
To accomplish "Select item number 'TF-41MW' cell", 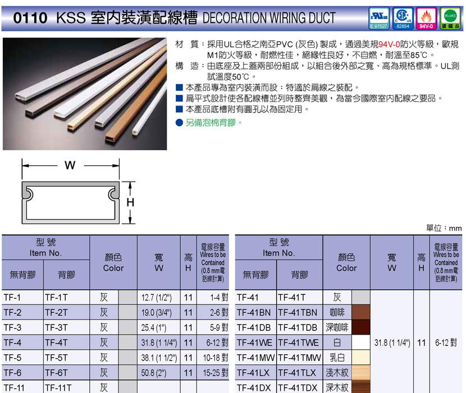I will (256, 358).
